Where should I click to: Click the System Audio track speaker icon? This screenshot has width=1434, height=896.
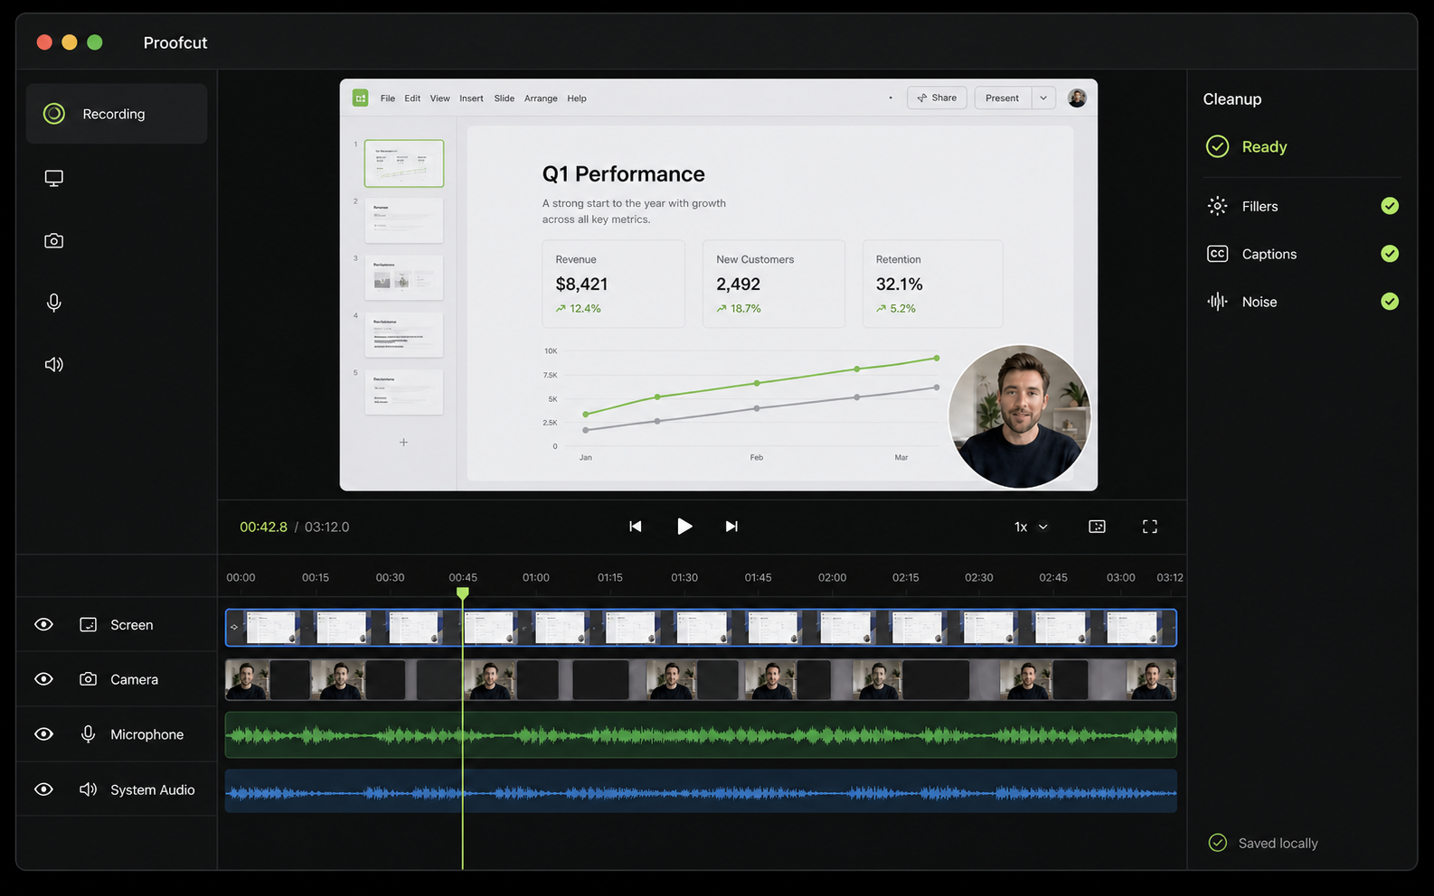point(88,789)
